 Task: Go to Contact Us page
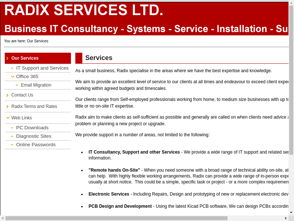(x=22, y=95)
